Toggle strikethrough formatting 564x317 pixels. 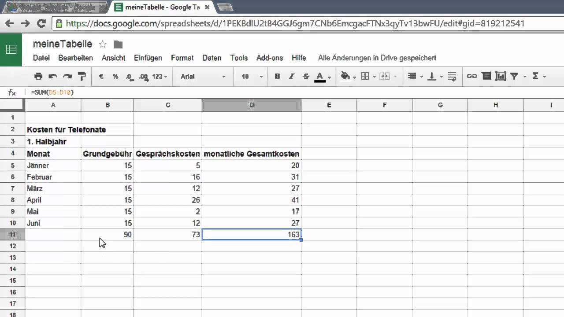click(x=306, y=76)
